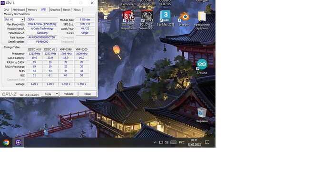Open the SOLIDWORKS Inspection 2022 desktop shortcut
Screen dimensions: 333x187
coord(129,20)
